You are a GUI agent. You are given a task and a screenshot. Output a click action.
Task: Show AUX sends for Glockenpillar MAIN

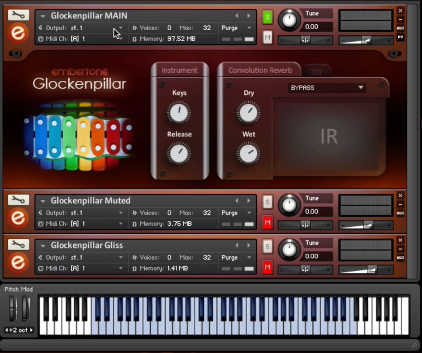coord(400,28)
